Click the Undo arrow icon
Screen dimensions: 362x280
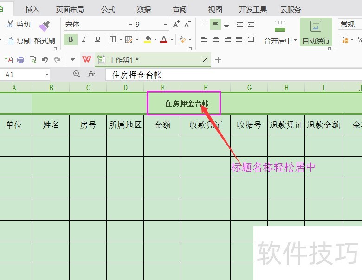click(x=45, y=59)
